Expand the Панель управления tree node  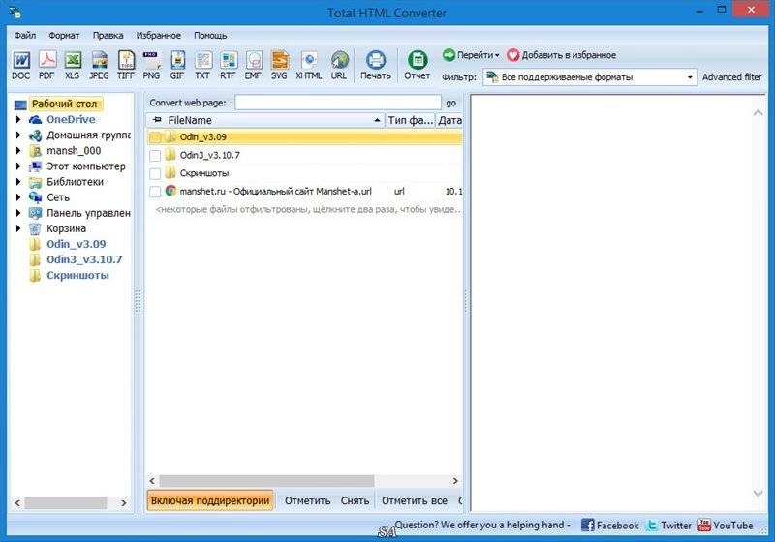pos(18,213)
